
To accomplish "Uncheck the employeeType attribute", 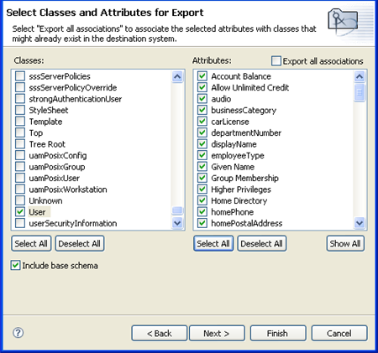I will [202, 155].
